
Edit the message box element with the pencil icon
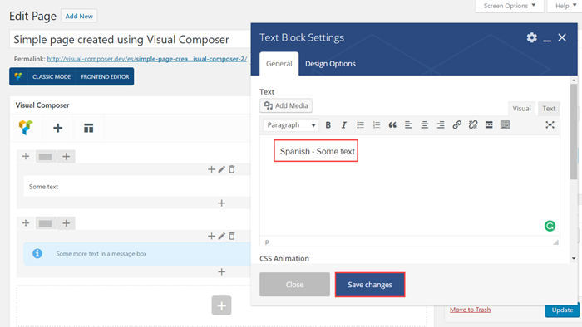coord(222,236)
